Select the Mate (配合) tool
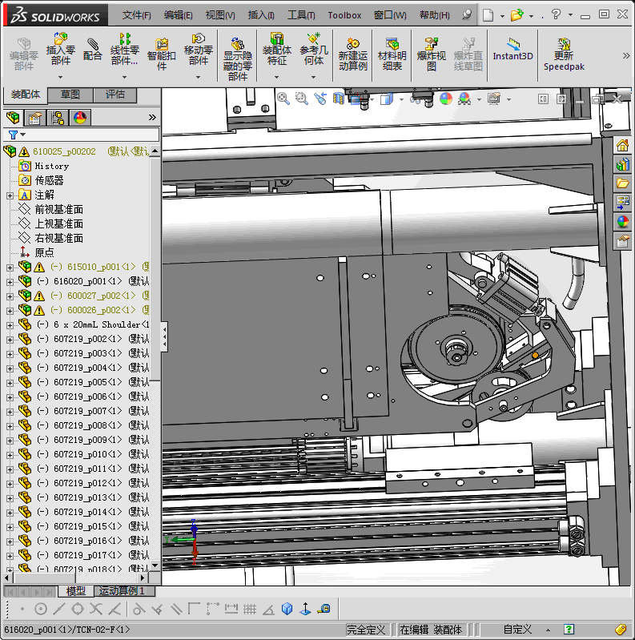635x640 pixels. [x=93, y=50]
